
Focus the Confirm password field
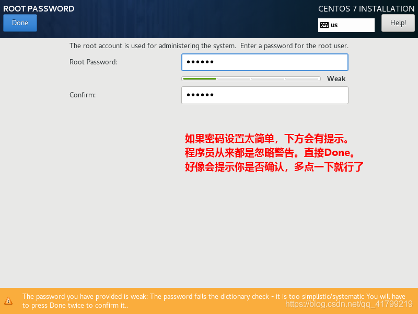pos(265,95)
